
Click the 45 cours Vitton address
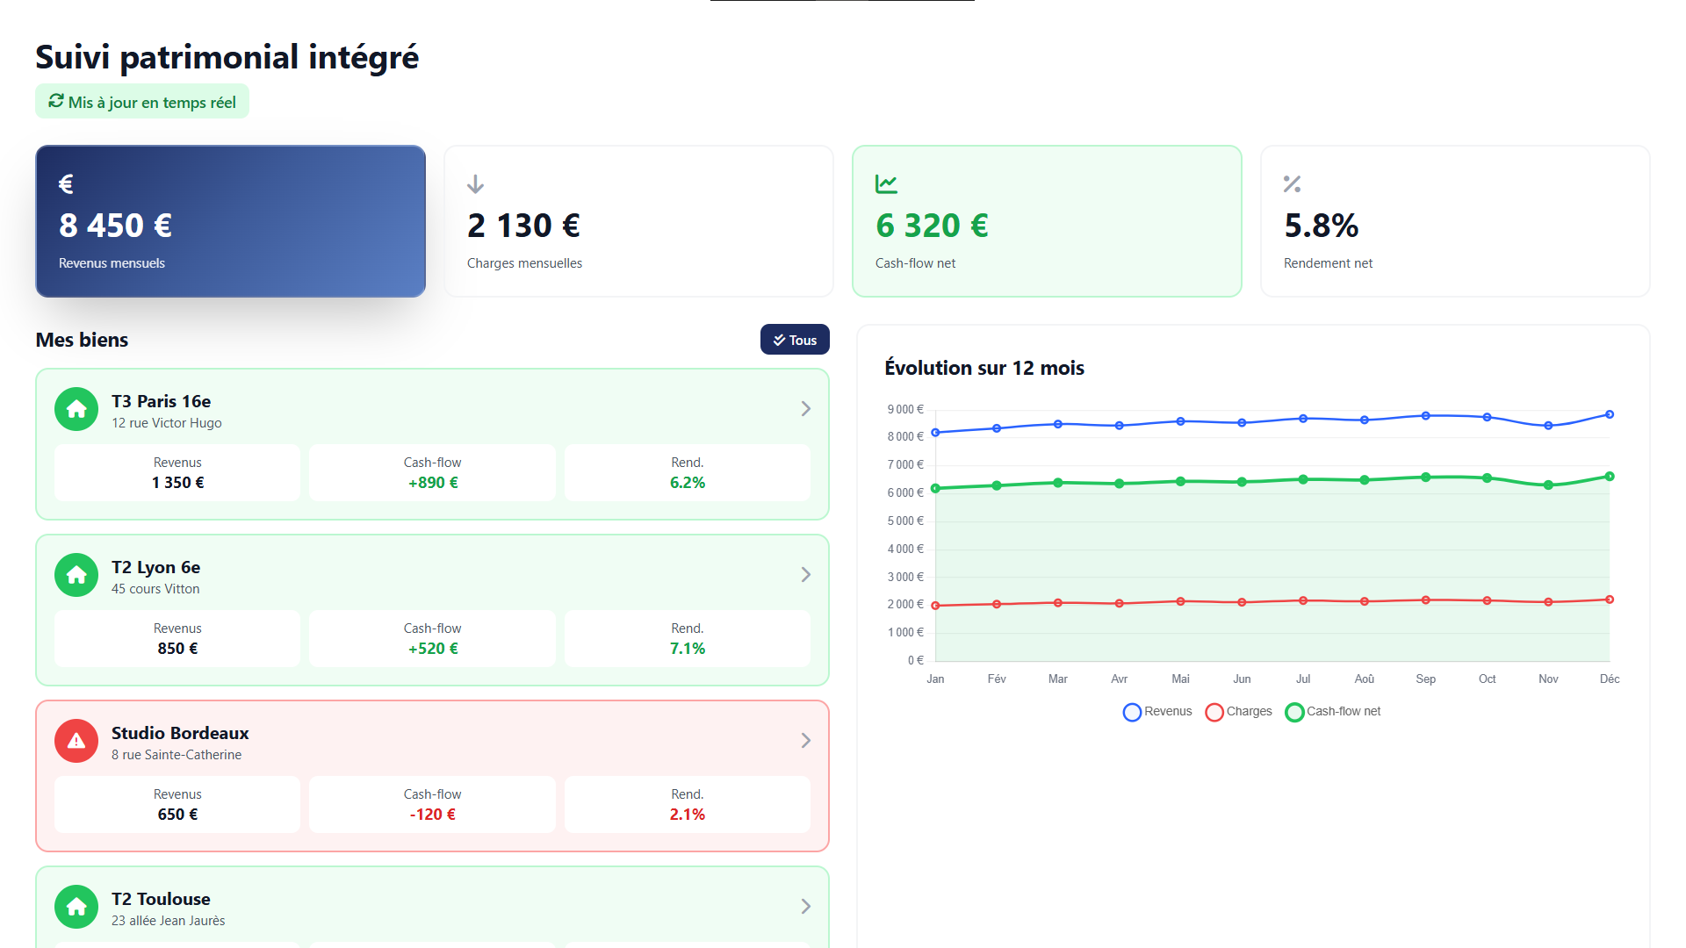[x=155, y=589]
